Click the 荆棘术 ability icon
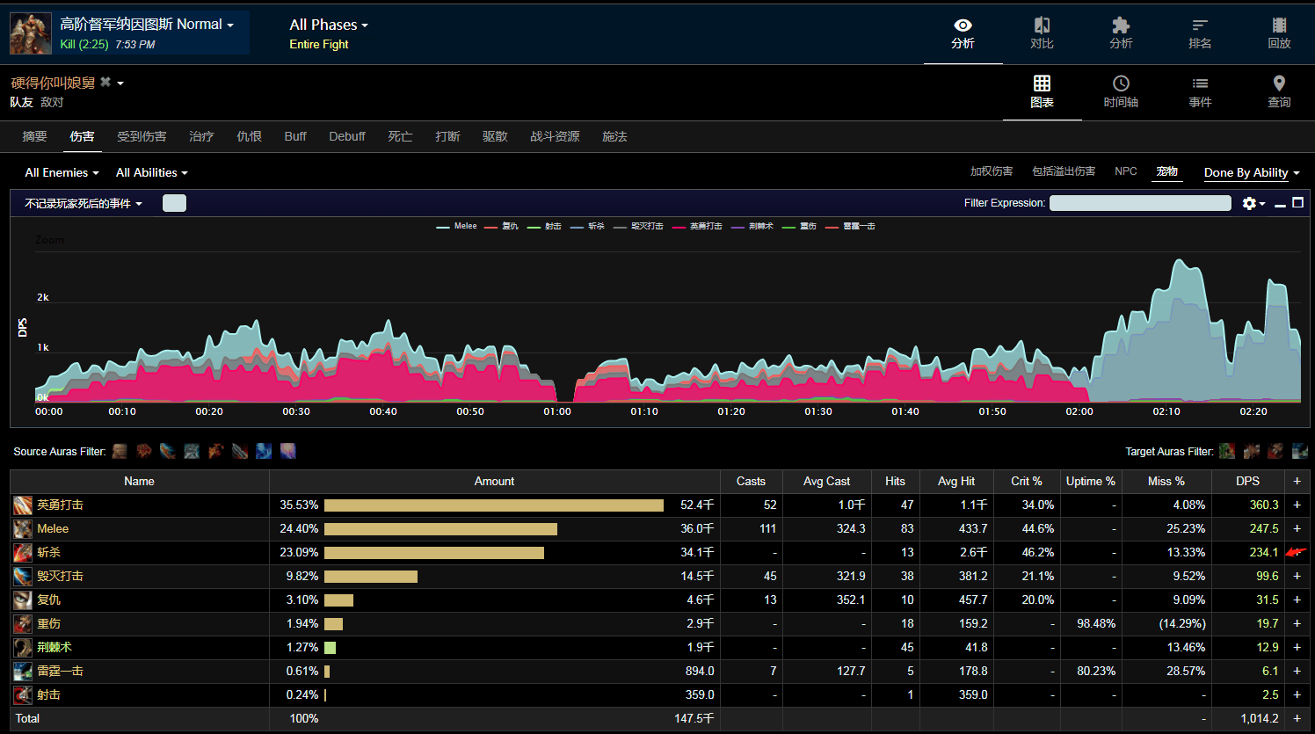 23,648
